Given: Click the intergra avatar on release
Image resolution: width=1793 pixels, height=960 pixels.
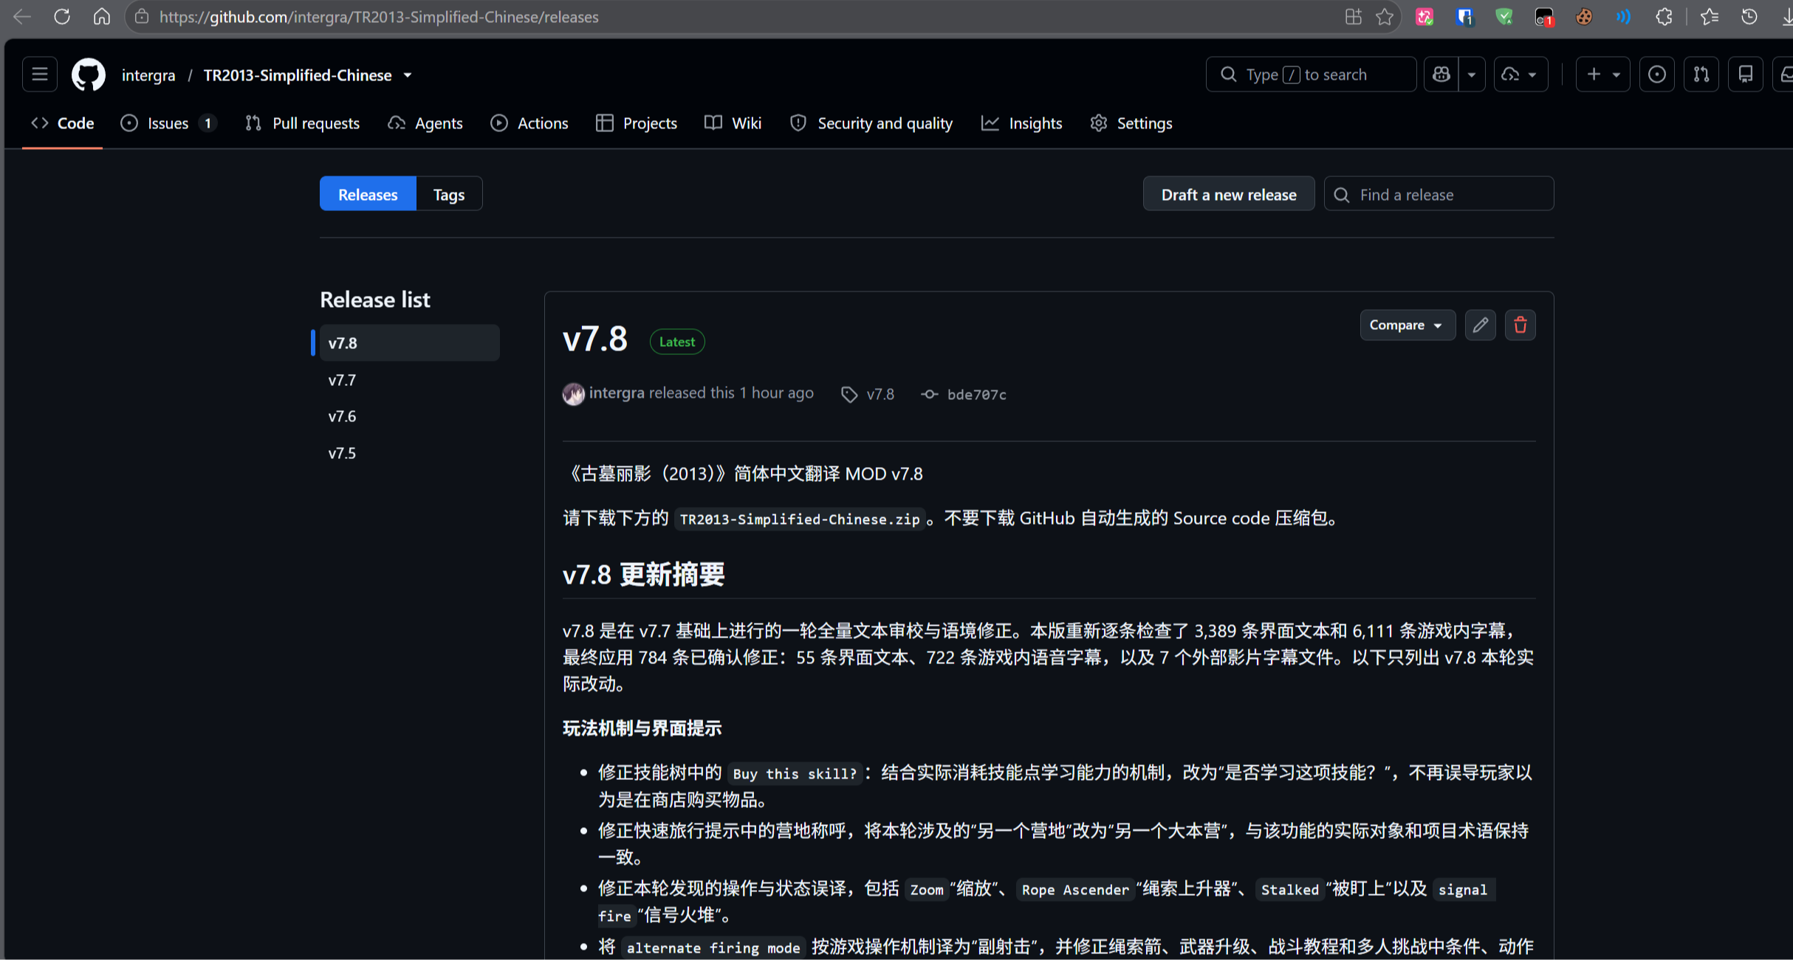Looking at the screenshot, I should pos(573,393).
